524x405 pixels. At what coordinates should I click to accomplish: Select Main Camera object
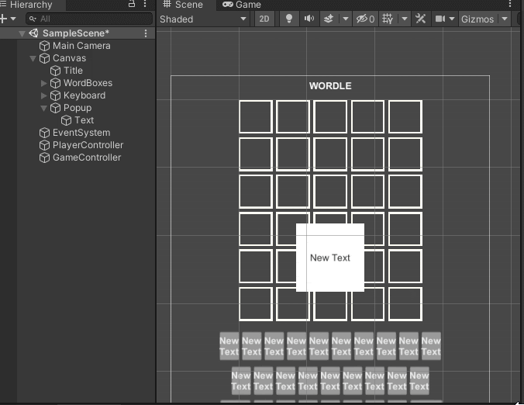81,46
